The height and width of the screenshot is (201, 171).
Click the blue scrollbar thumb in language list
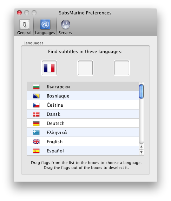141,92
